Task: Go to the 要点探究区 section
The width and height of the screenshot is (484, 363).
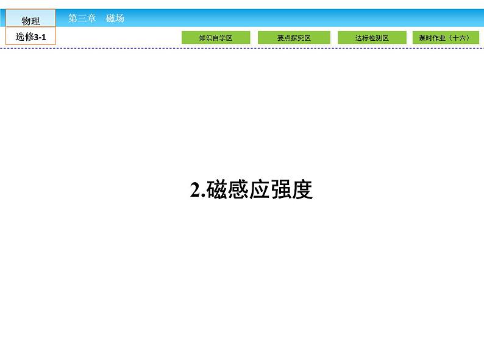Action: (294, 38)
